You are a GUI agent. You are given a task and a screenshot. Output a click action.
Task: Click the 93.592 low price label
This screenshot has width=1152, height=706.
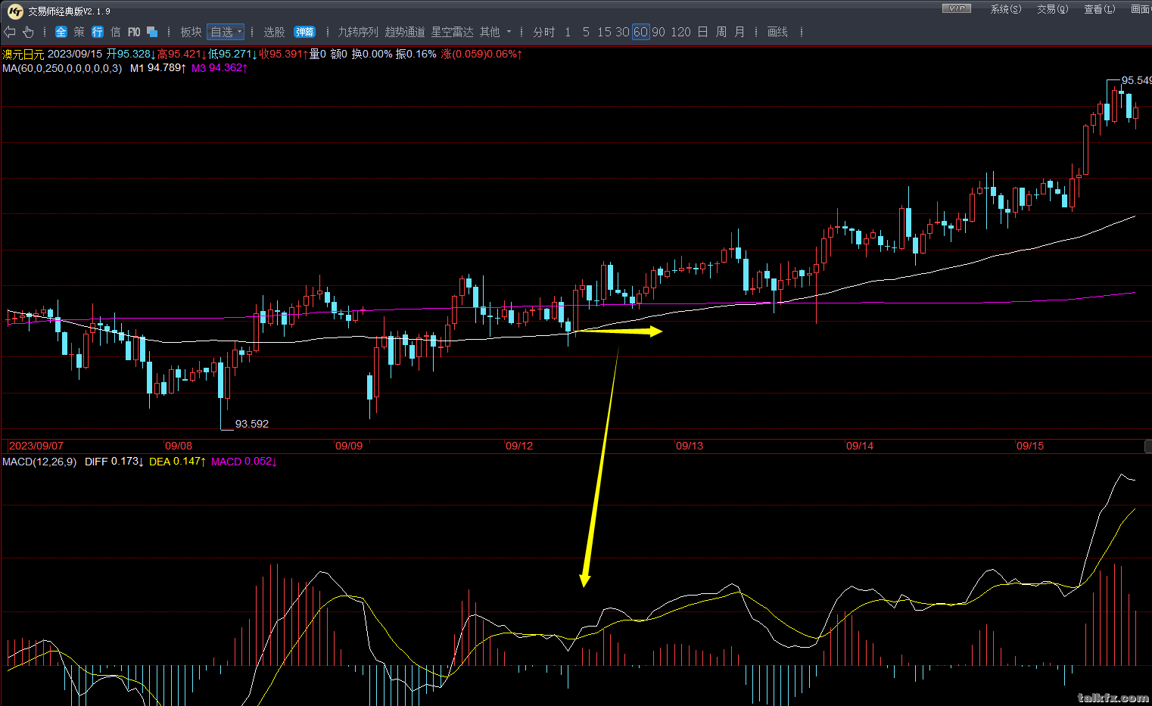252,424
